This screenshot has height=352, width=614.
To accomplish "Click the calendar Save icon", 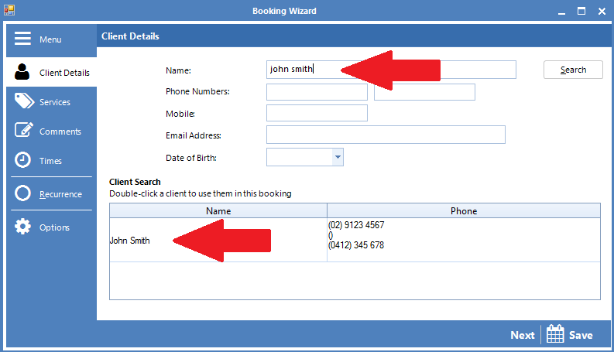I will [555, 334].
